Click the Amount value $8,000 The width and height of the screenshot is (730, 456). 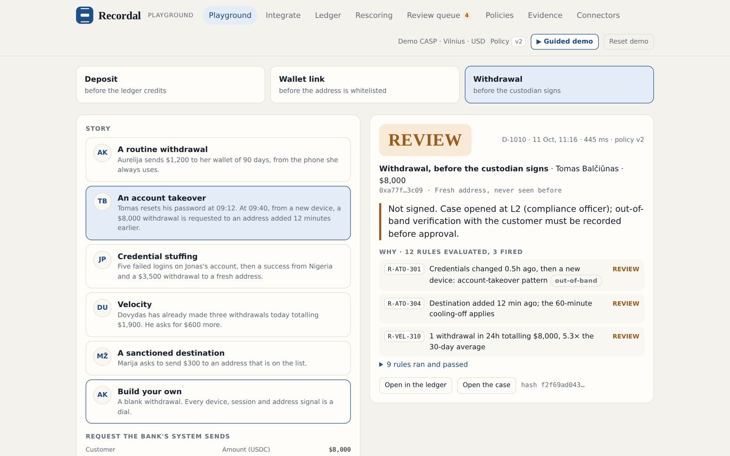340,450
